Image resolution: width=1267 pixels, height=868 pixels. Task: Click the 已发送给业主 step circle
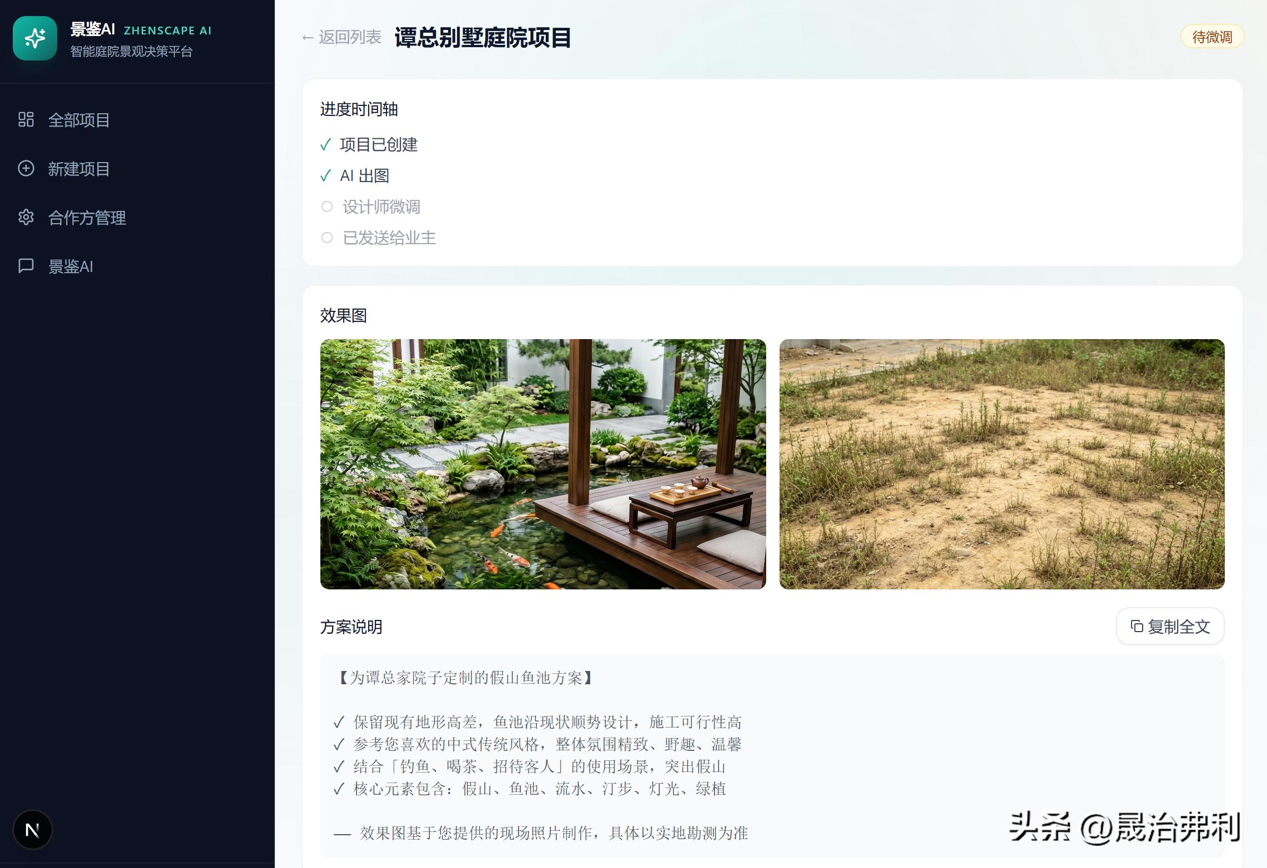point(327,238)
